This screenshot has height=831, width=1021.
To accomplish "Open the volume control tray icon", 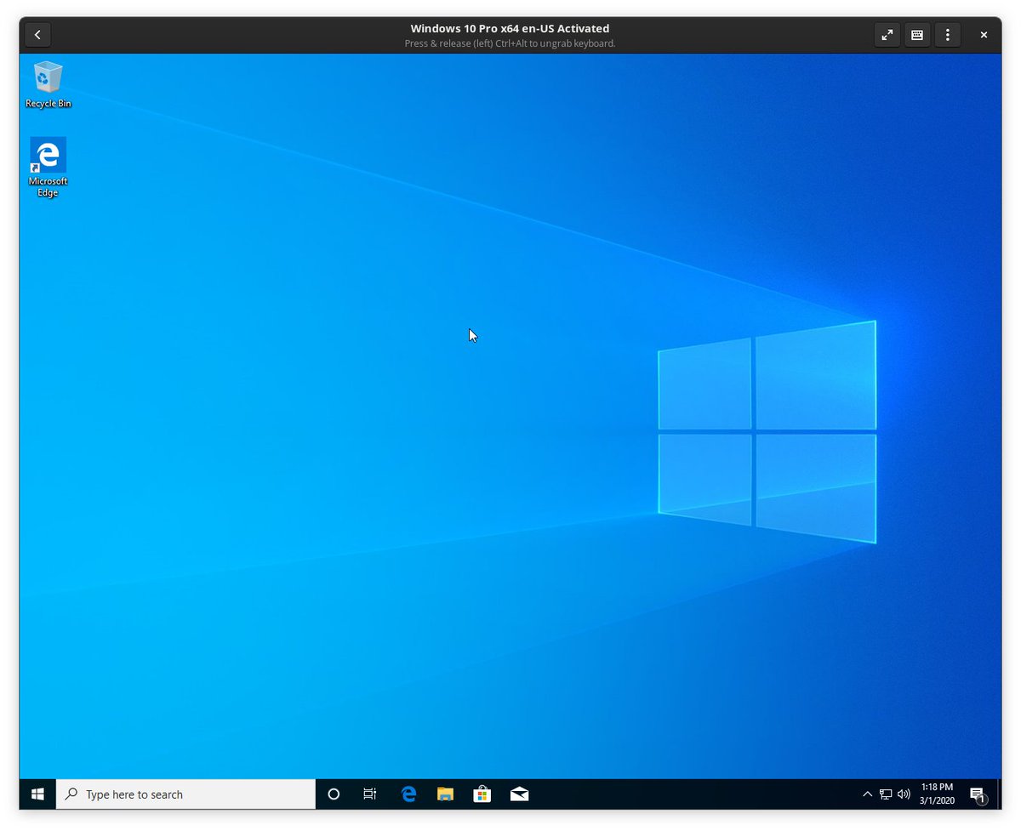I will click(904, 794).
